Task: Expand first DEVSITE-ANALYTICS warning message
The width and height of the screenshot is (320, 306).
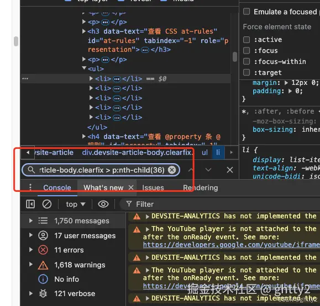Action: pyautogui.click(x=147, y=217)
